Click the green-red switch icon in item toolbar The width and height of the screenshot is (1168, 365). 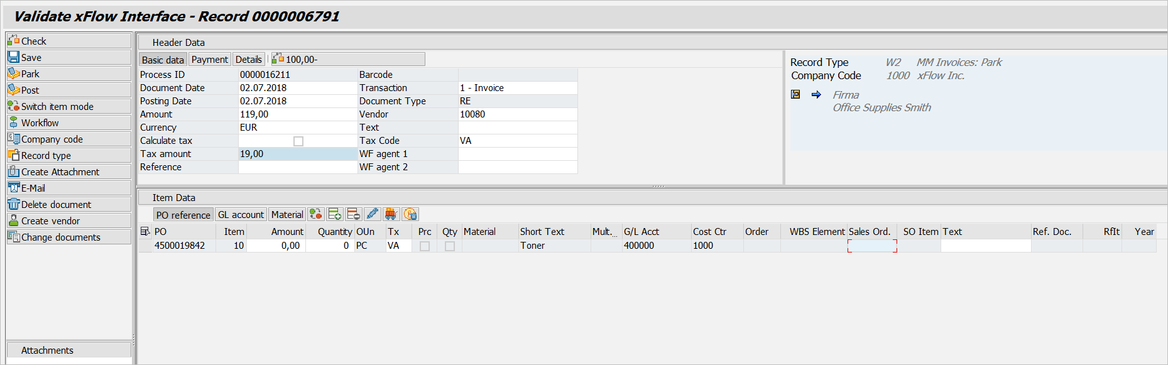pyautogui.click(x=316, y=214)
